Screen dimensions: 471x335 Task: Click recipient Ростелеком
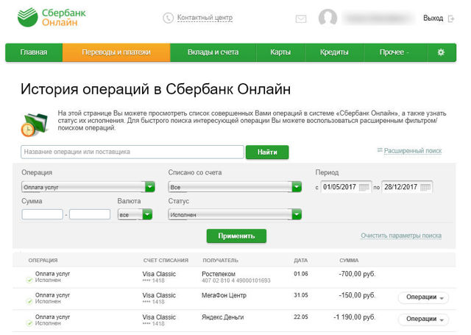pyautogui.click(x=219, y=274)
